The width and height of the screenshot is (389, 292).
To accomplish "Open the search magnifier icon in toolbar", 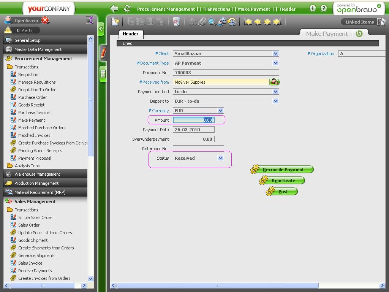I will tap(212, 22).
